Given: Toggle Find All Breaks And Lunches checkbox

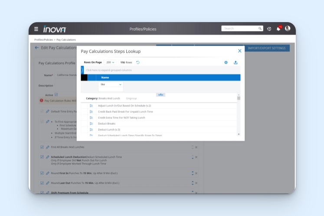Looking at the screenshot, I should click(42, 147).
